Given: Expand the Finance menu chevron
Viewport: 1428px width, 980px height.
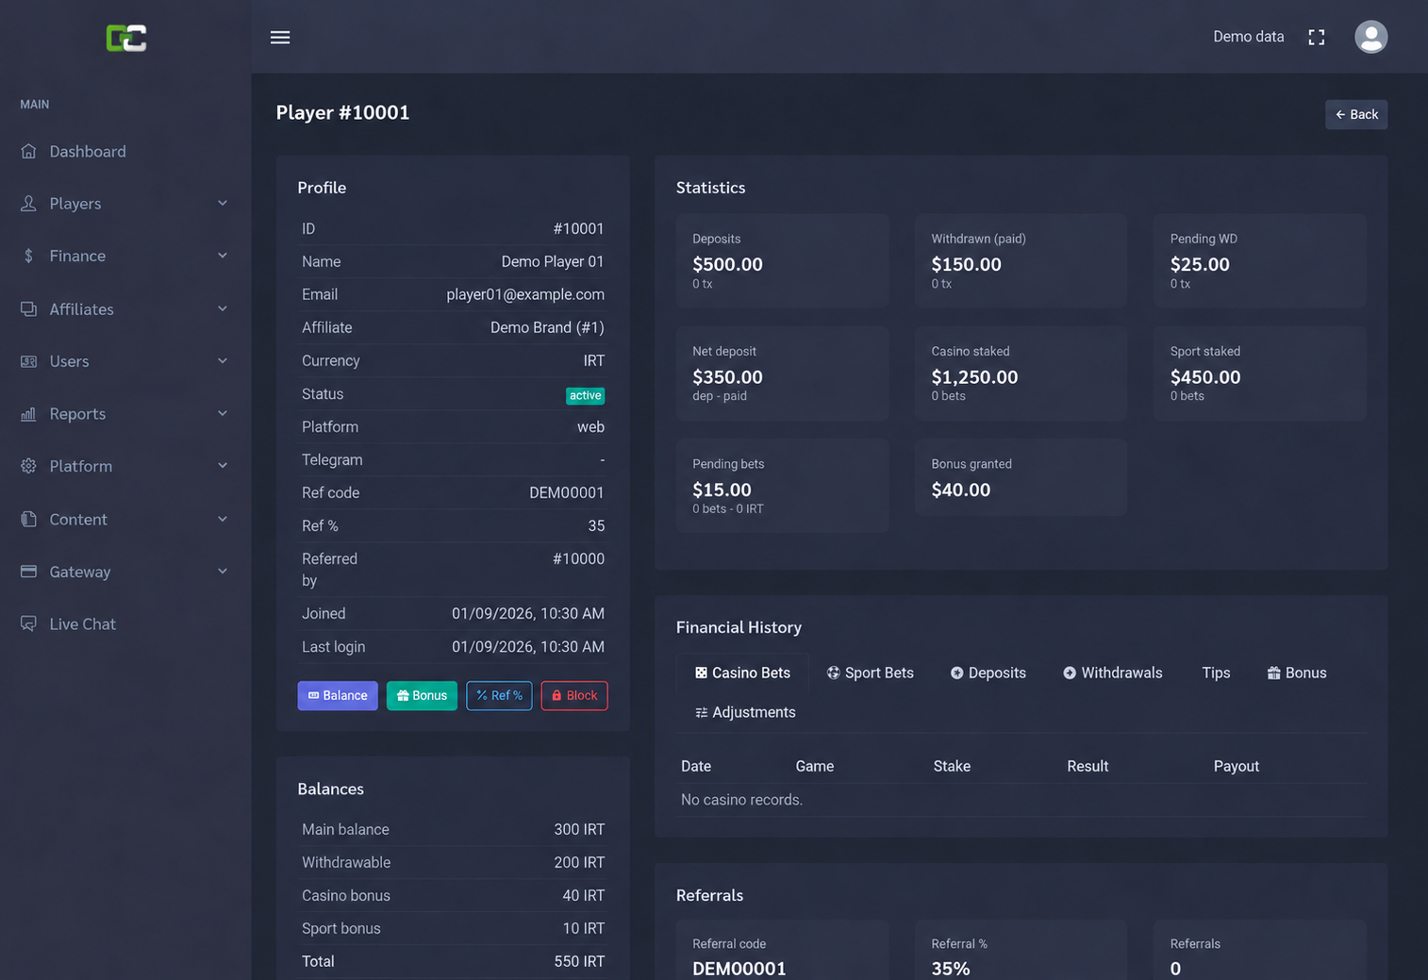Looking at the screenshot, I should (x=223, y=256).
